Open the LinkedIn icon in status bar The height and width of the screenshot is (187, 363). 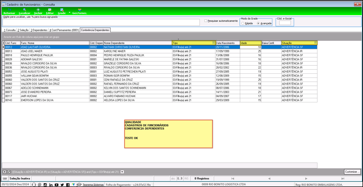point(51,185)
